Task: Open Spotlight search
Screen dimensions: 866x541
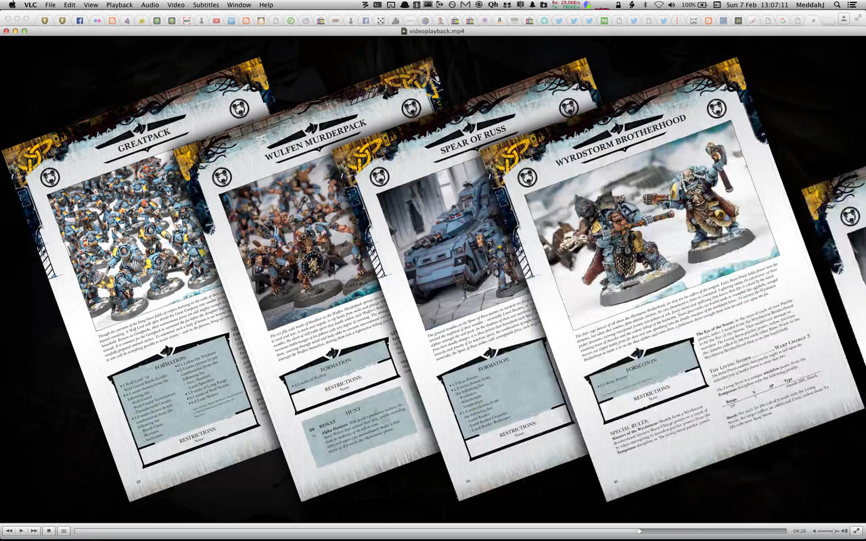Action: point(837,5)
